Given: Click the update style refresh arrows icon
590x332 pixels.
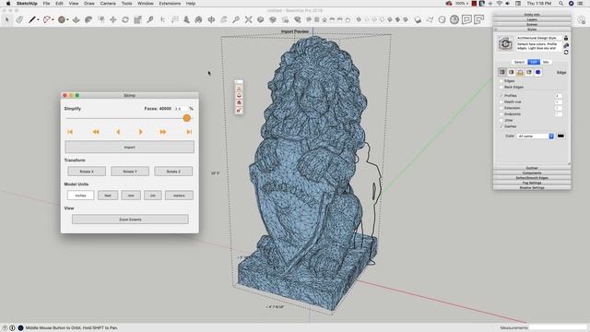Looking at the screenshot, I should pos(566,52).
